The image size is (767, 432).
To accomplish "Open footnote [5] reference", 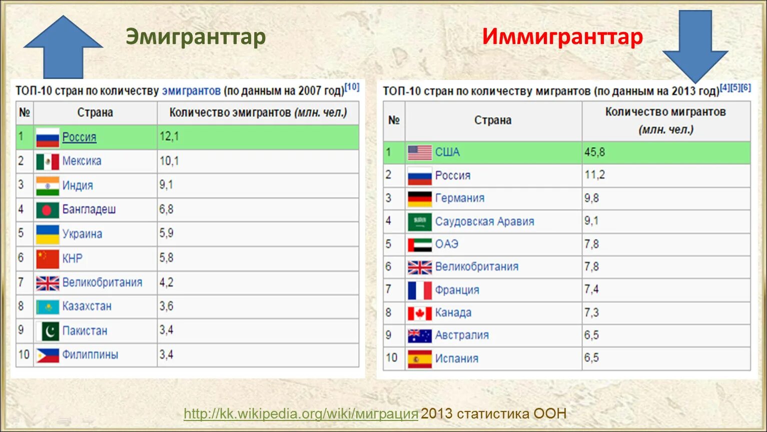I will point(735,87).
